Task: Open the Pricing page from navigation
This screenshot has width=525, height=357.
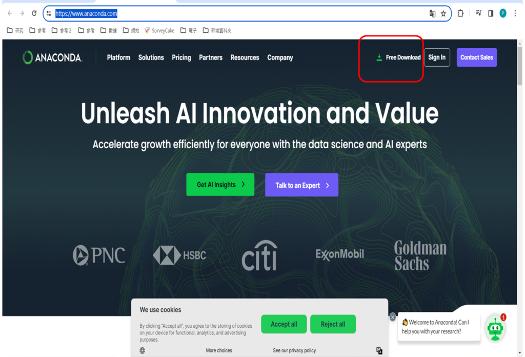Action: 181,57
